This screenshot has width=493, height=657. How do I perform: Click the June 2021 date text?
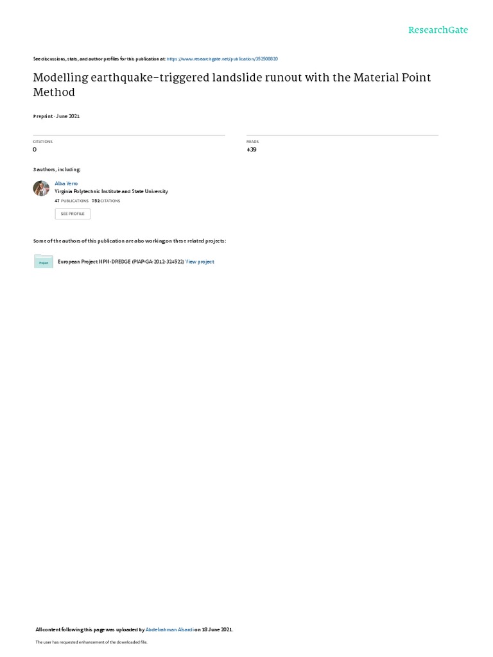pos(67,116)
